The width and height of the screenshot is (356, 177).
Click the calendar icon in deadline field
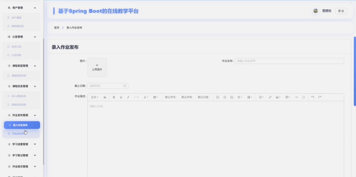(x=125, y=86)
